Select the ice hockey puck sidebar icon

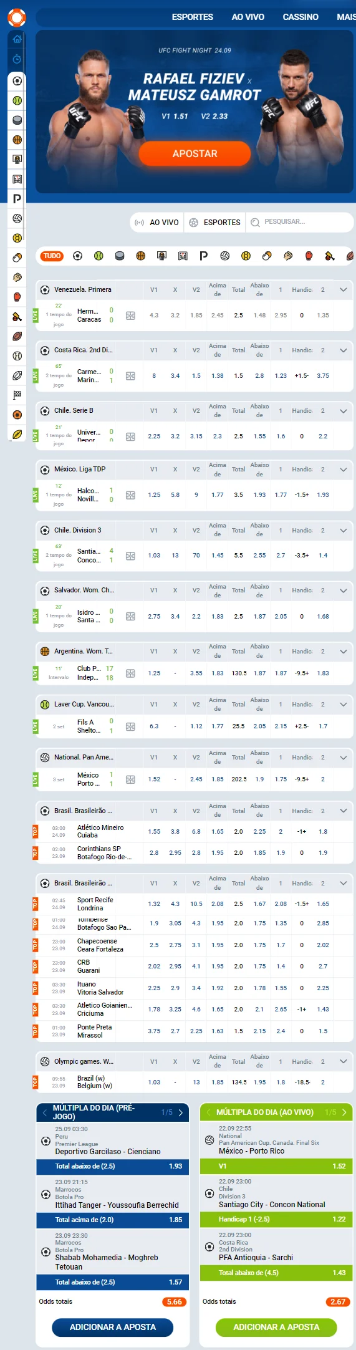pyautogui.click(x=17, y=120)
